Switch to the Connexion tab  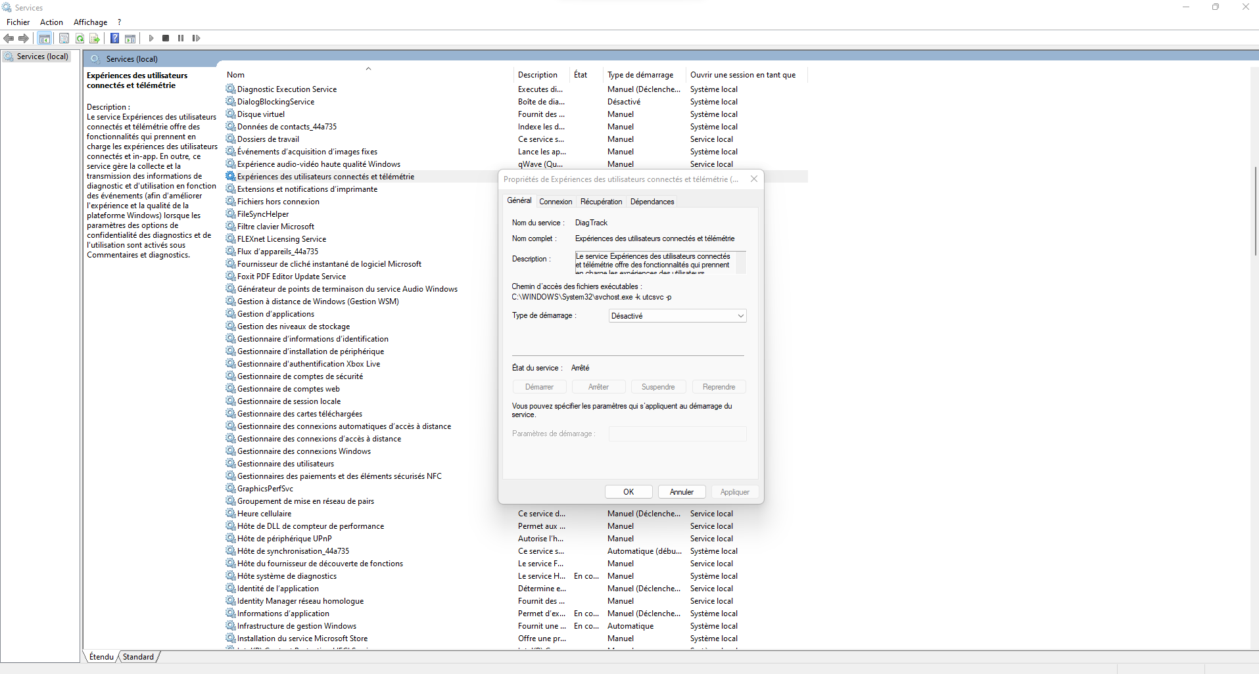pyautogui.click(x=556, y=202)
